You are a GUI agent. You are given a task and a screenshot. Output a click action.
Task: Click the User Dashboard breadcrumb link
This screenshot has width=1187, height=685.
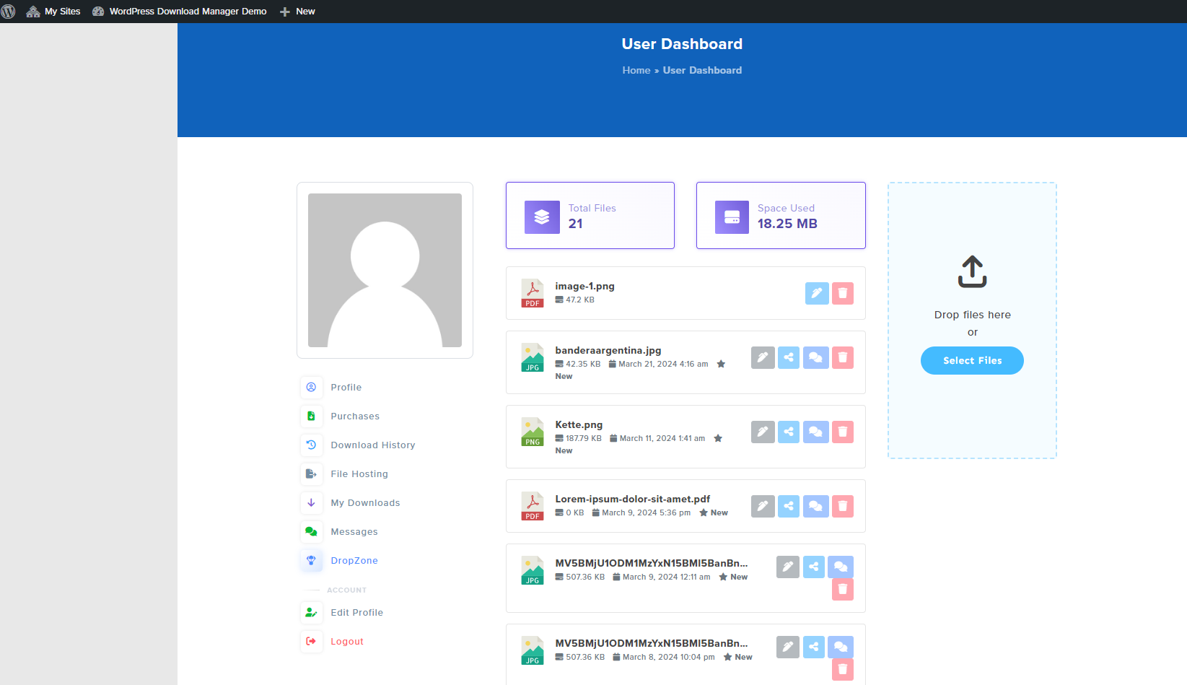(x=702, y=70)
